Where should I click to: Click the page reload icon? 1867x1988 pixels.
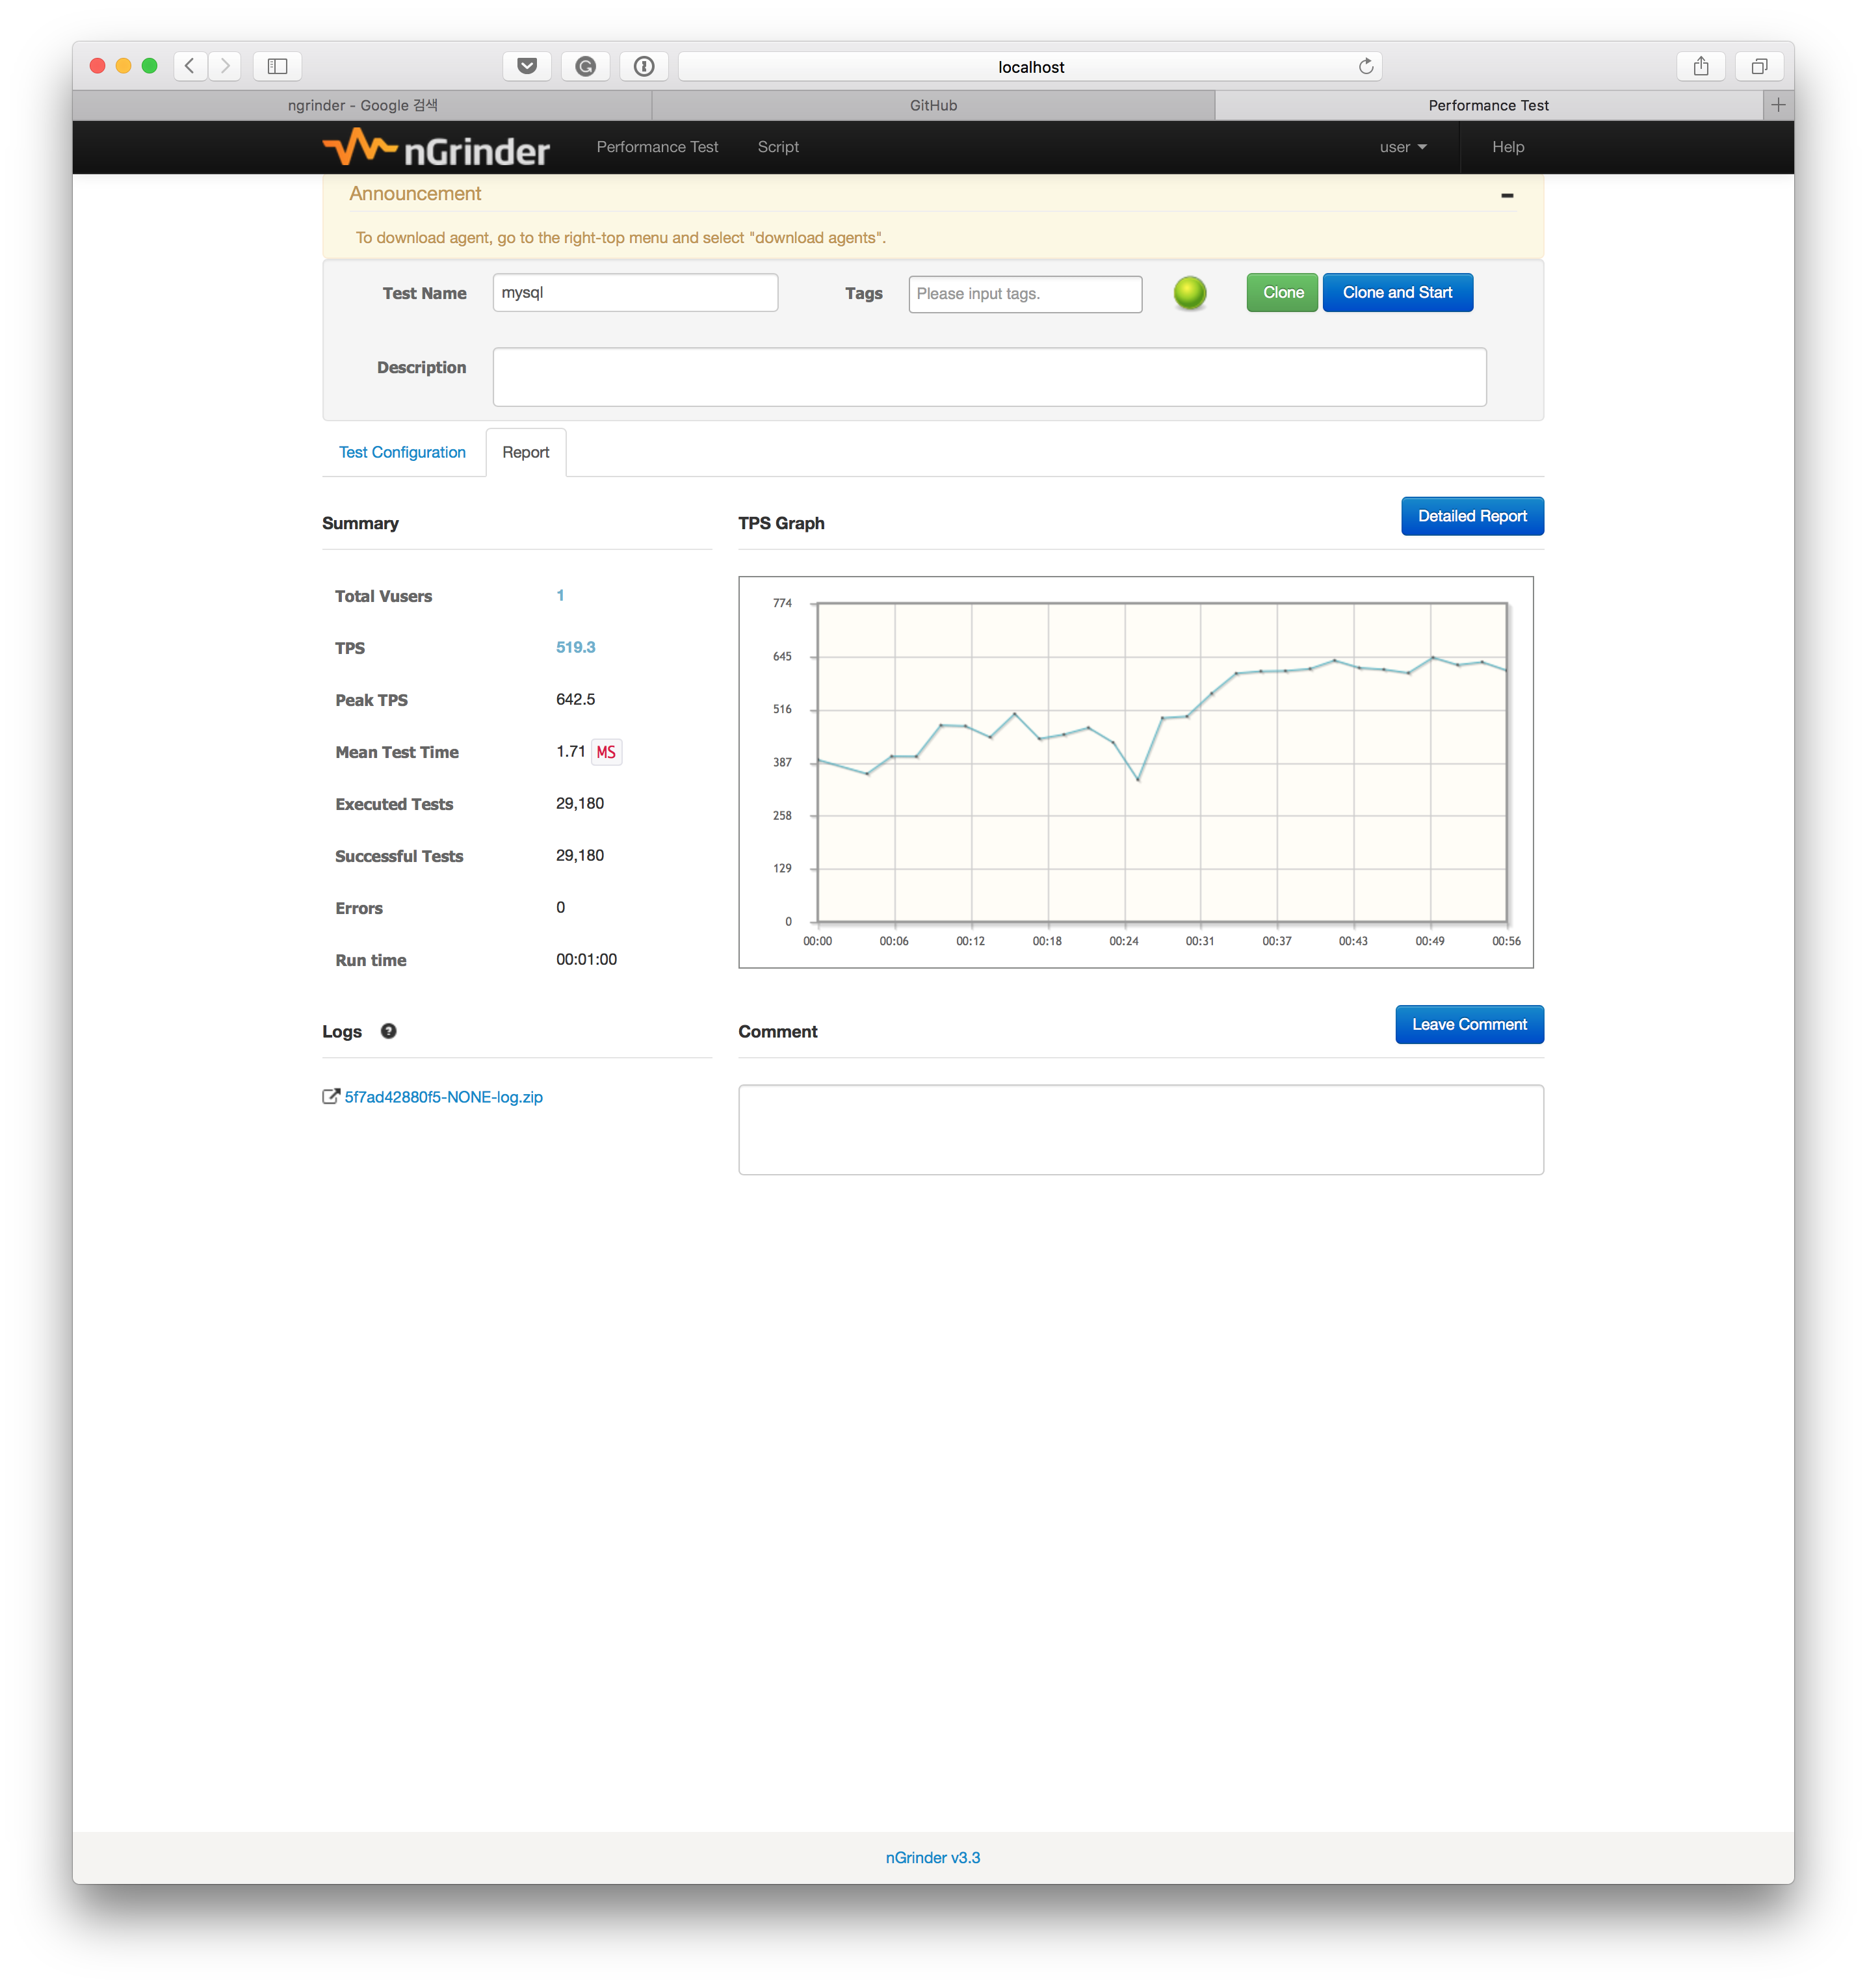[x=1365, y=66]
